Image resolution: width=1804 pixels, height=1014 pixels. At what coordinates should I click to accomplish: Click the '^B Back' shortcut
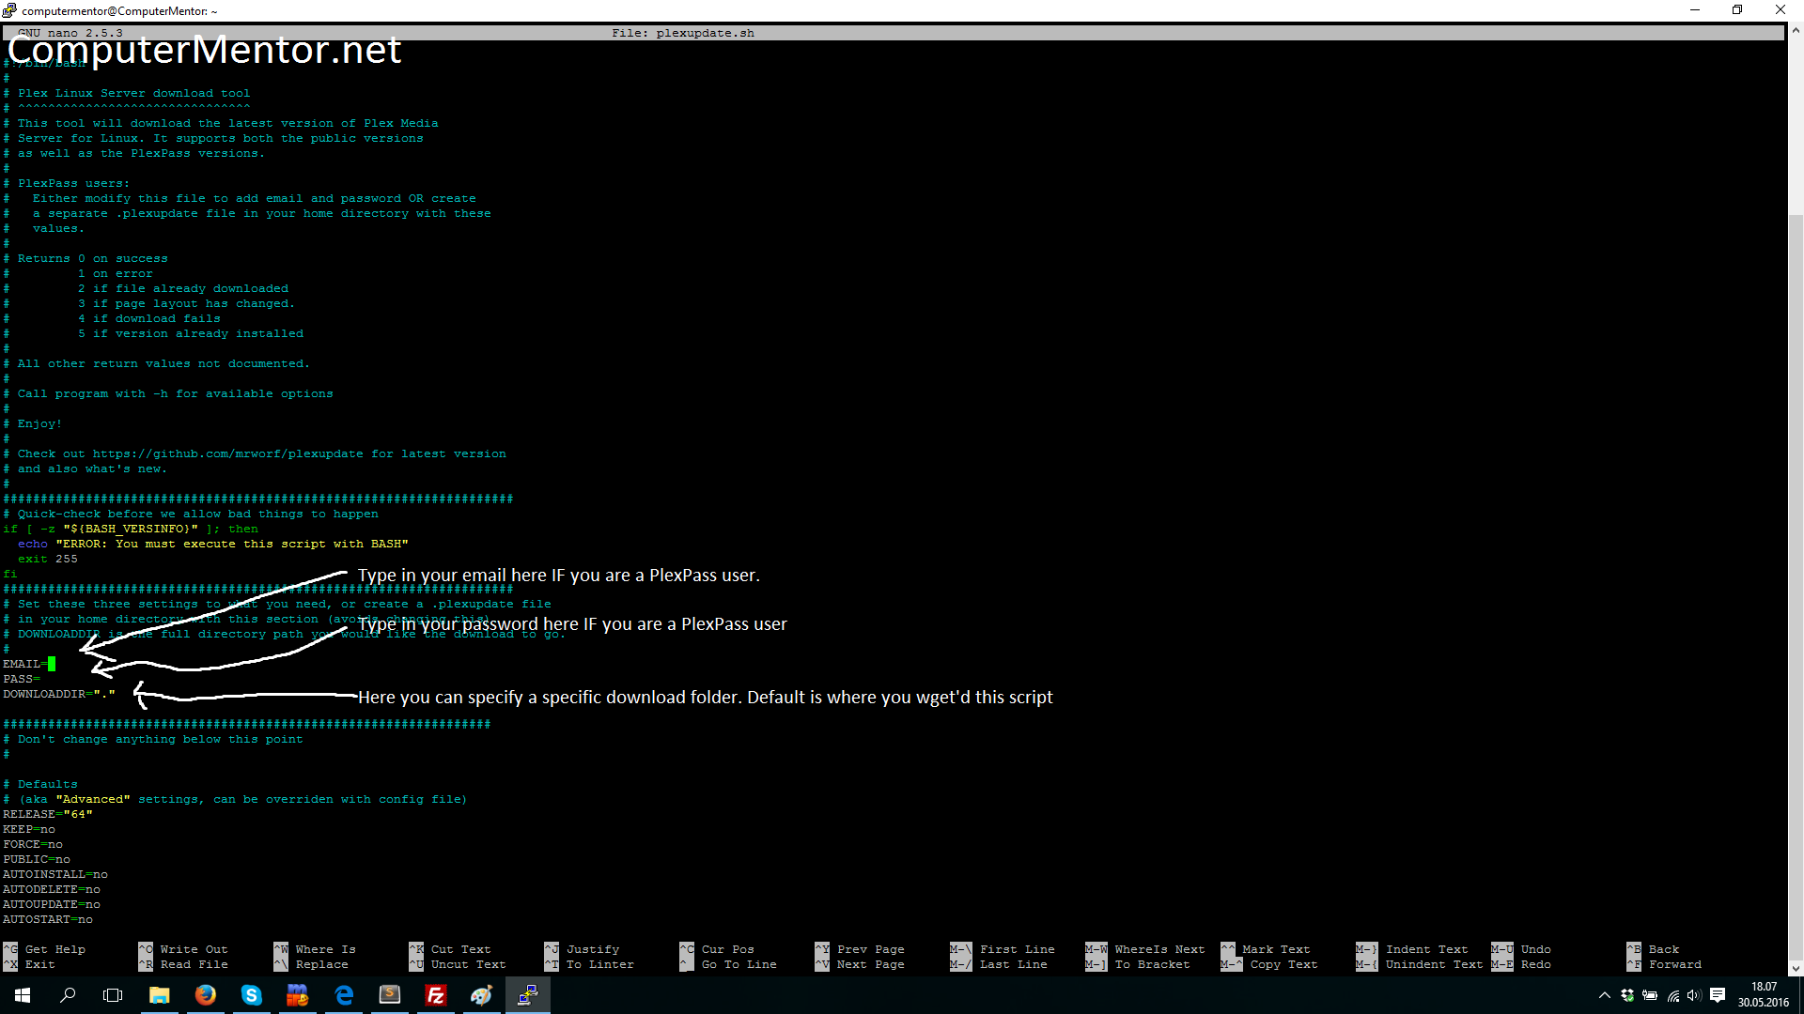coord(1653,949)
